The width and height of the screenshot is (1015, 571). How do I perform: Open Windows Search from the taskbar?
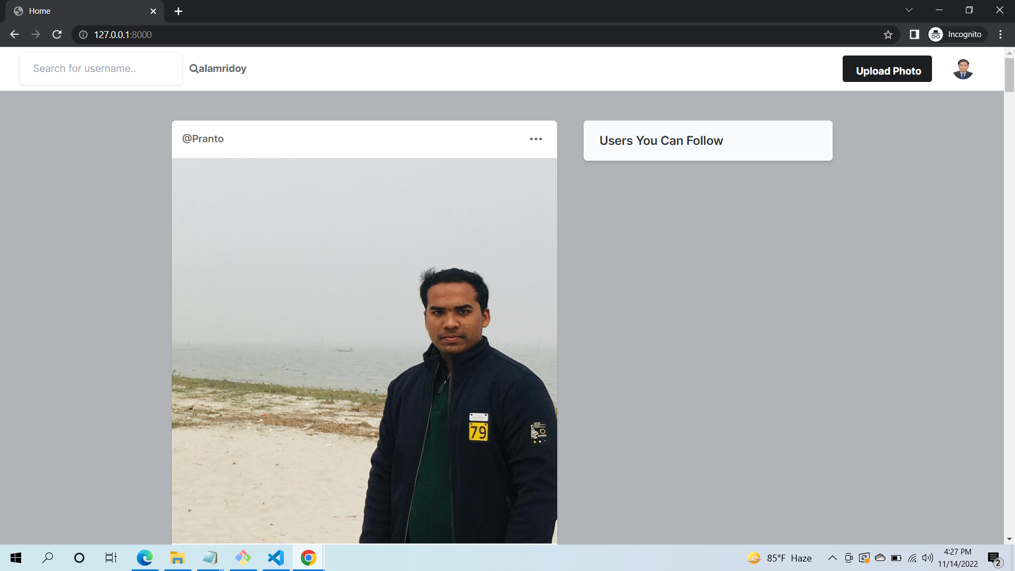coord(48,557)
